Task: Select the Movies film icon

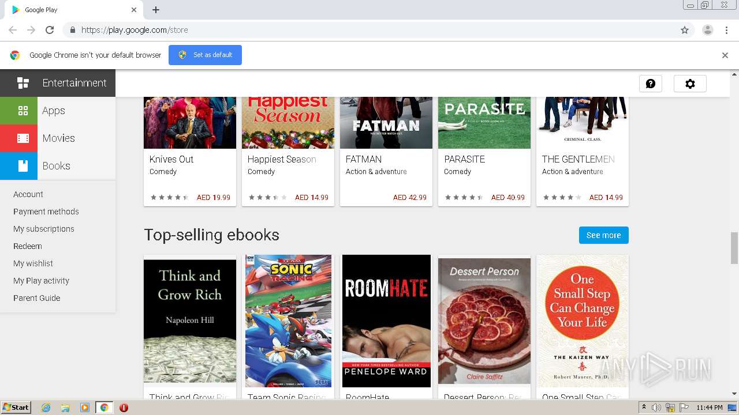Action: [x=23, y=138]
